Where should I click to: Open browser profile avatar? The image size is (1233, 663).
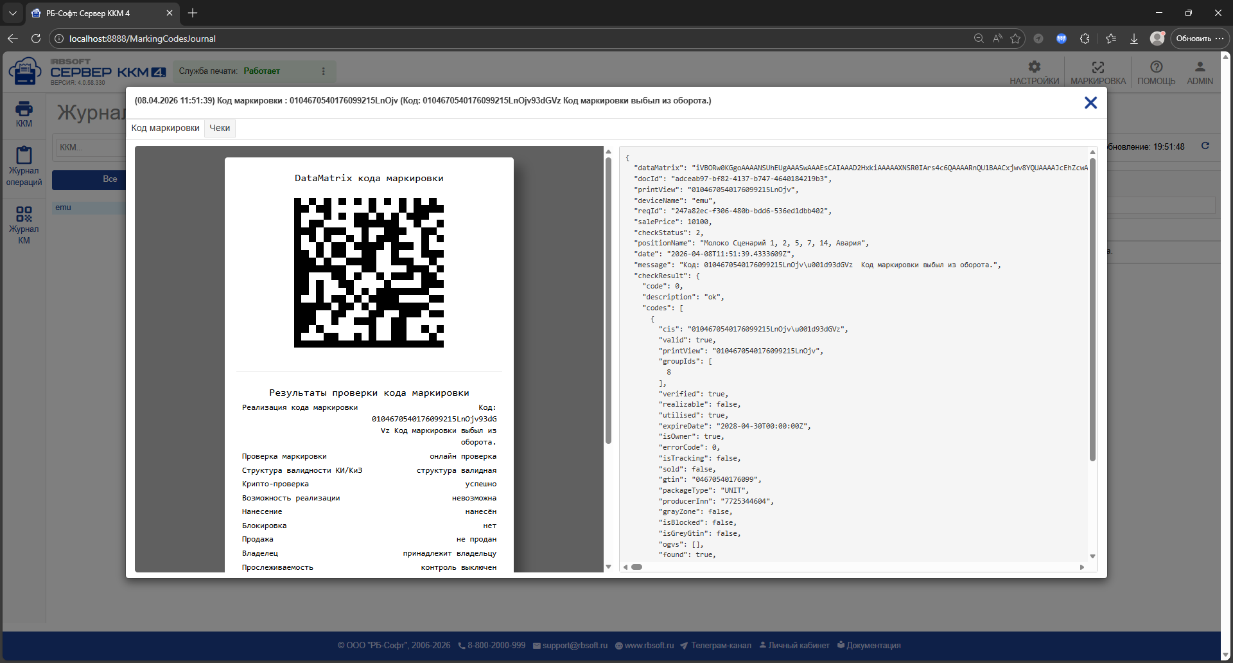pyautogui.click(x=1157, y=39)
